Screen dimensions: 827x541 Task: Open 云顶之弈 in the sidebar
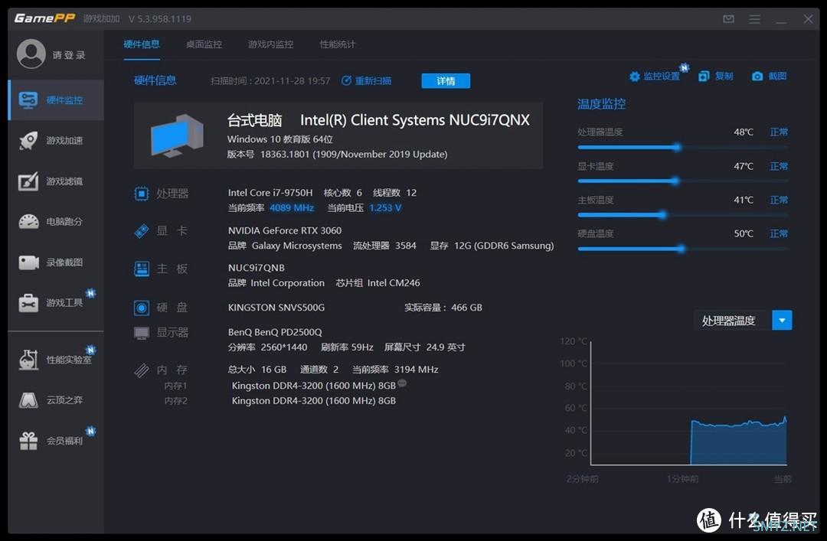click(x=57, y=400)
